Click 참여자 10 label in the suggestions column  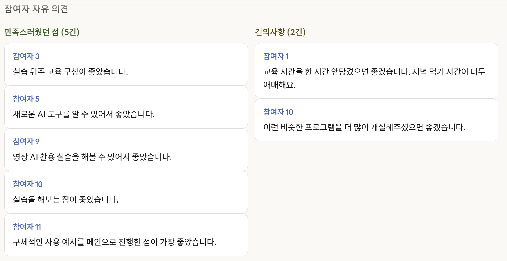tap(278, 112)
